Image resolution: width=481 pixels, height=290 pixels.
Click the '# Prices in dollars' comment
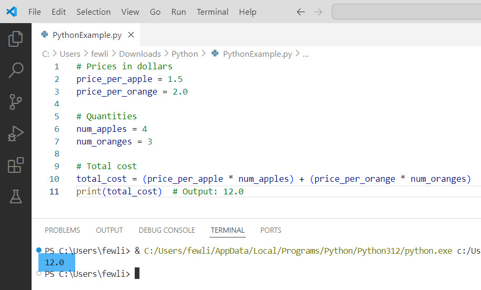tap(124, 66)
